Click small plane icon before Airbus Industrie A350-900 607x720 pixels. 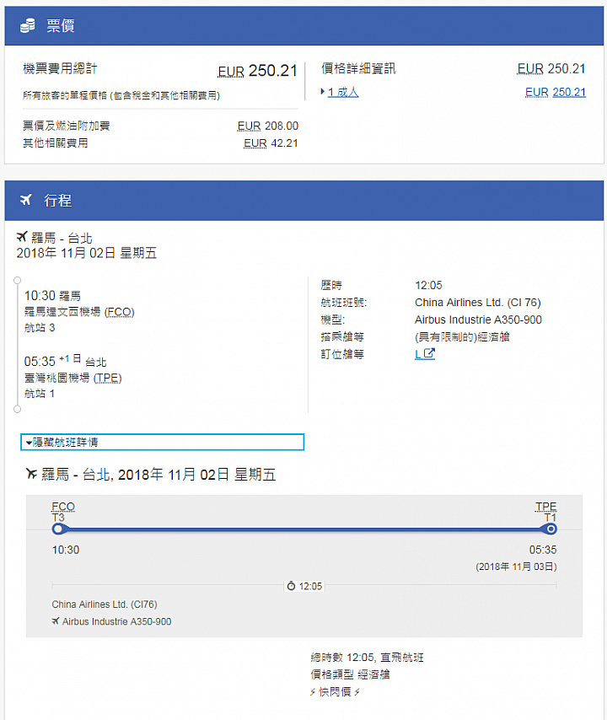point(56,621)
